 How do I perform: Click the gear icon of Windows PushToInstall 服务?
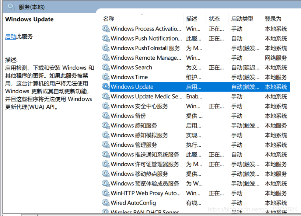106,48
